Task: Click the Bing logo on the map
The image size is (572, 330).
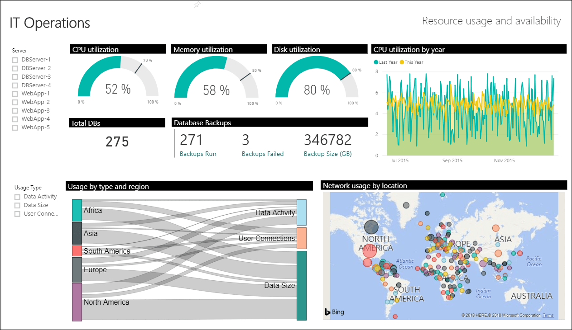Action: 334,311
